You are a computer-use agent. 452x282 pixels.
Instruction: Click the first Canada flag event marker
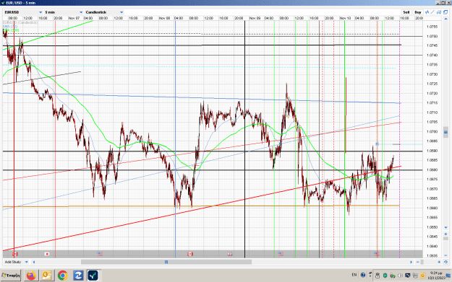(15, 254)
